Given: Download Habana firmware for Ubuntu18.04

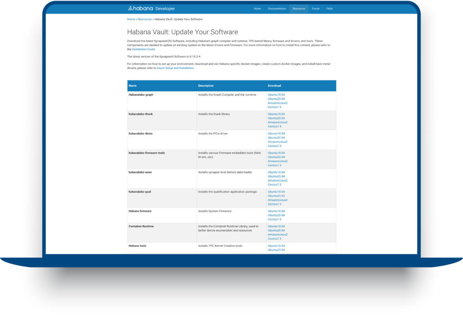Looking at the screenshot, I should click(x=276, y=211).
